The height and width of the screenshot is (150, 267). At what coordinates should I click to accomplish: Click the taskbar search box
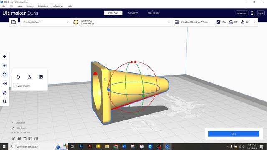pyautogui.click(x=38, y=146)
